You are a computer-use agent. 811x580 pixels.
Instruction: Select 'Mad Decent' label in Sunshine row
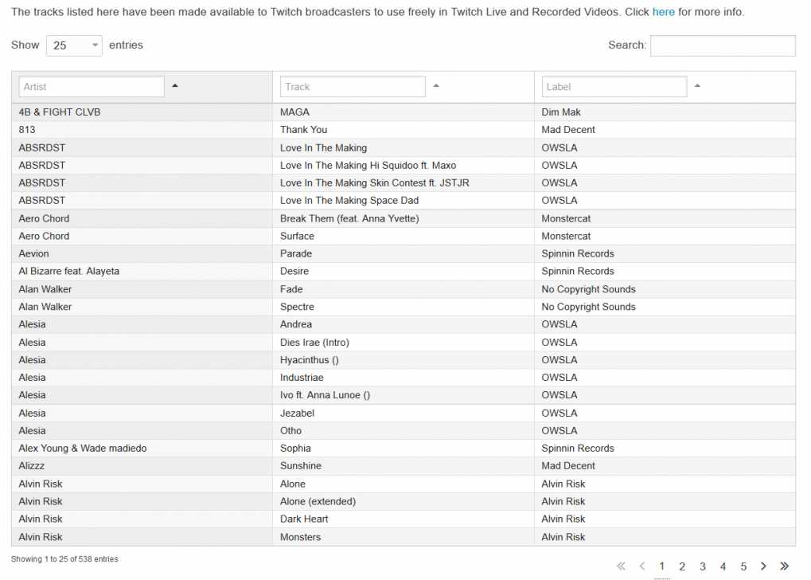665,466
